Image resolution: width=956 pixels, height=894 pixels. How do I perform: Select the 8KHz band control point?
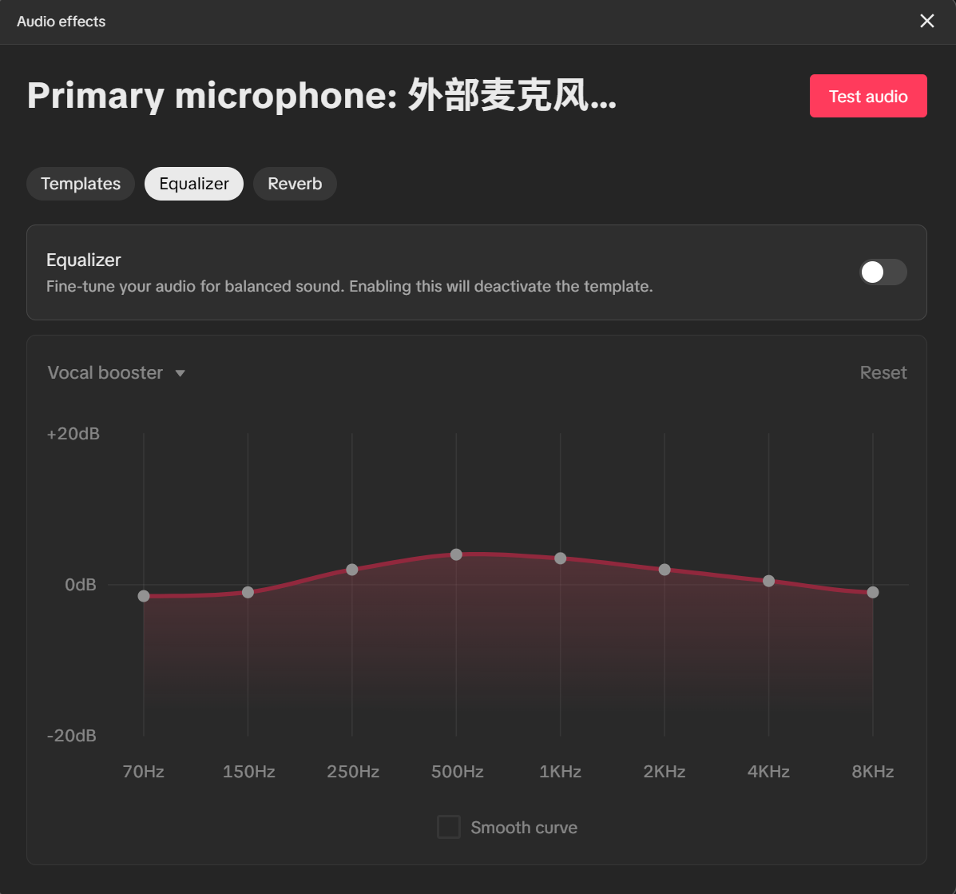tap(873, 592)
